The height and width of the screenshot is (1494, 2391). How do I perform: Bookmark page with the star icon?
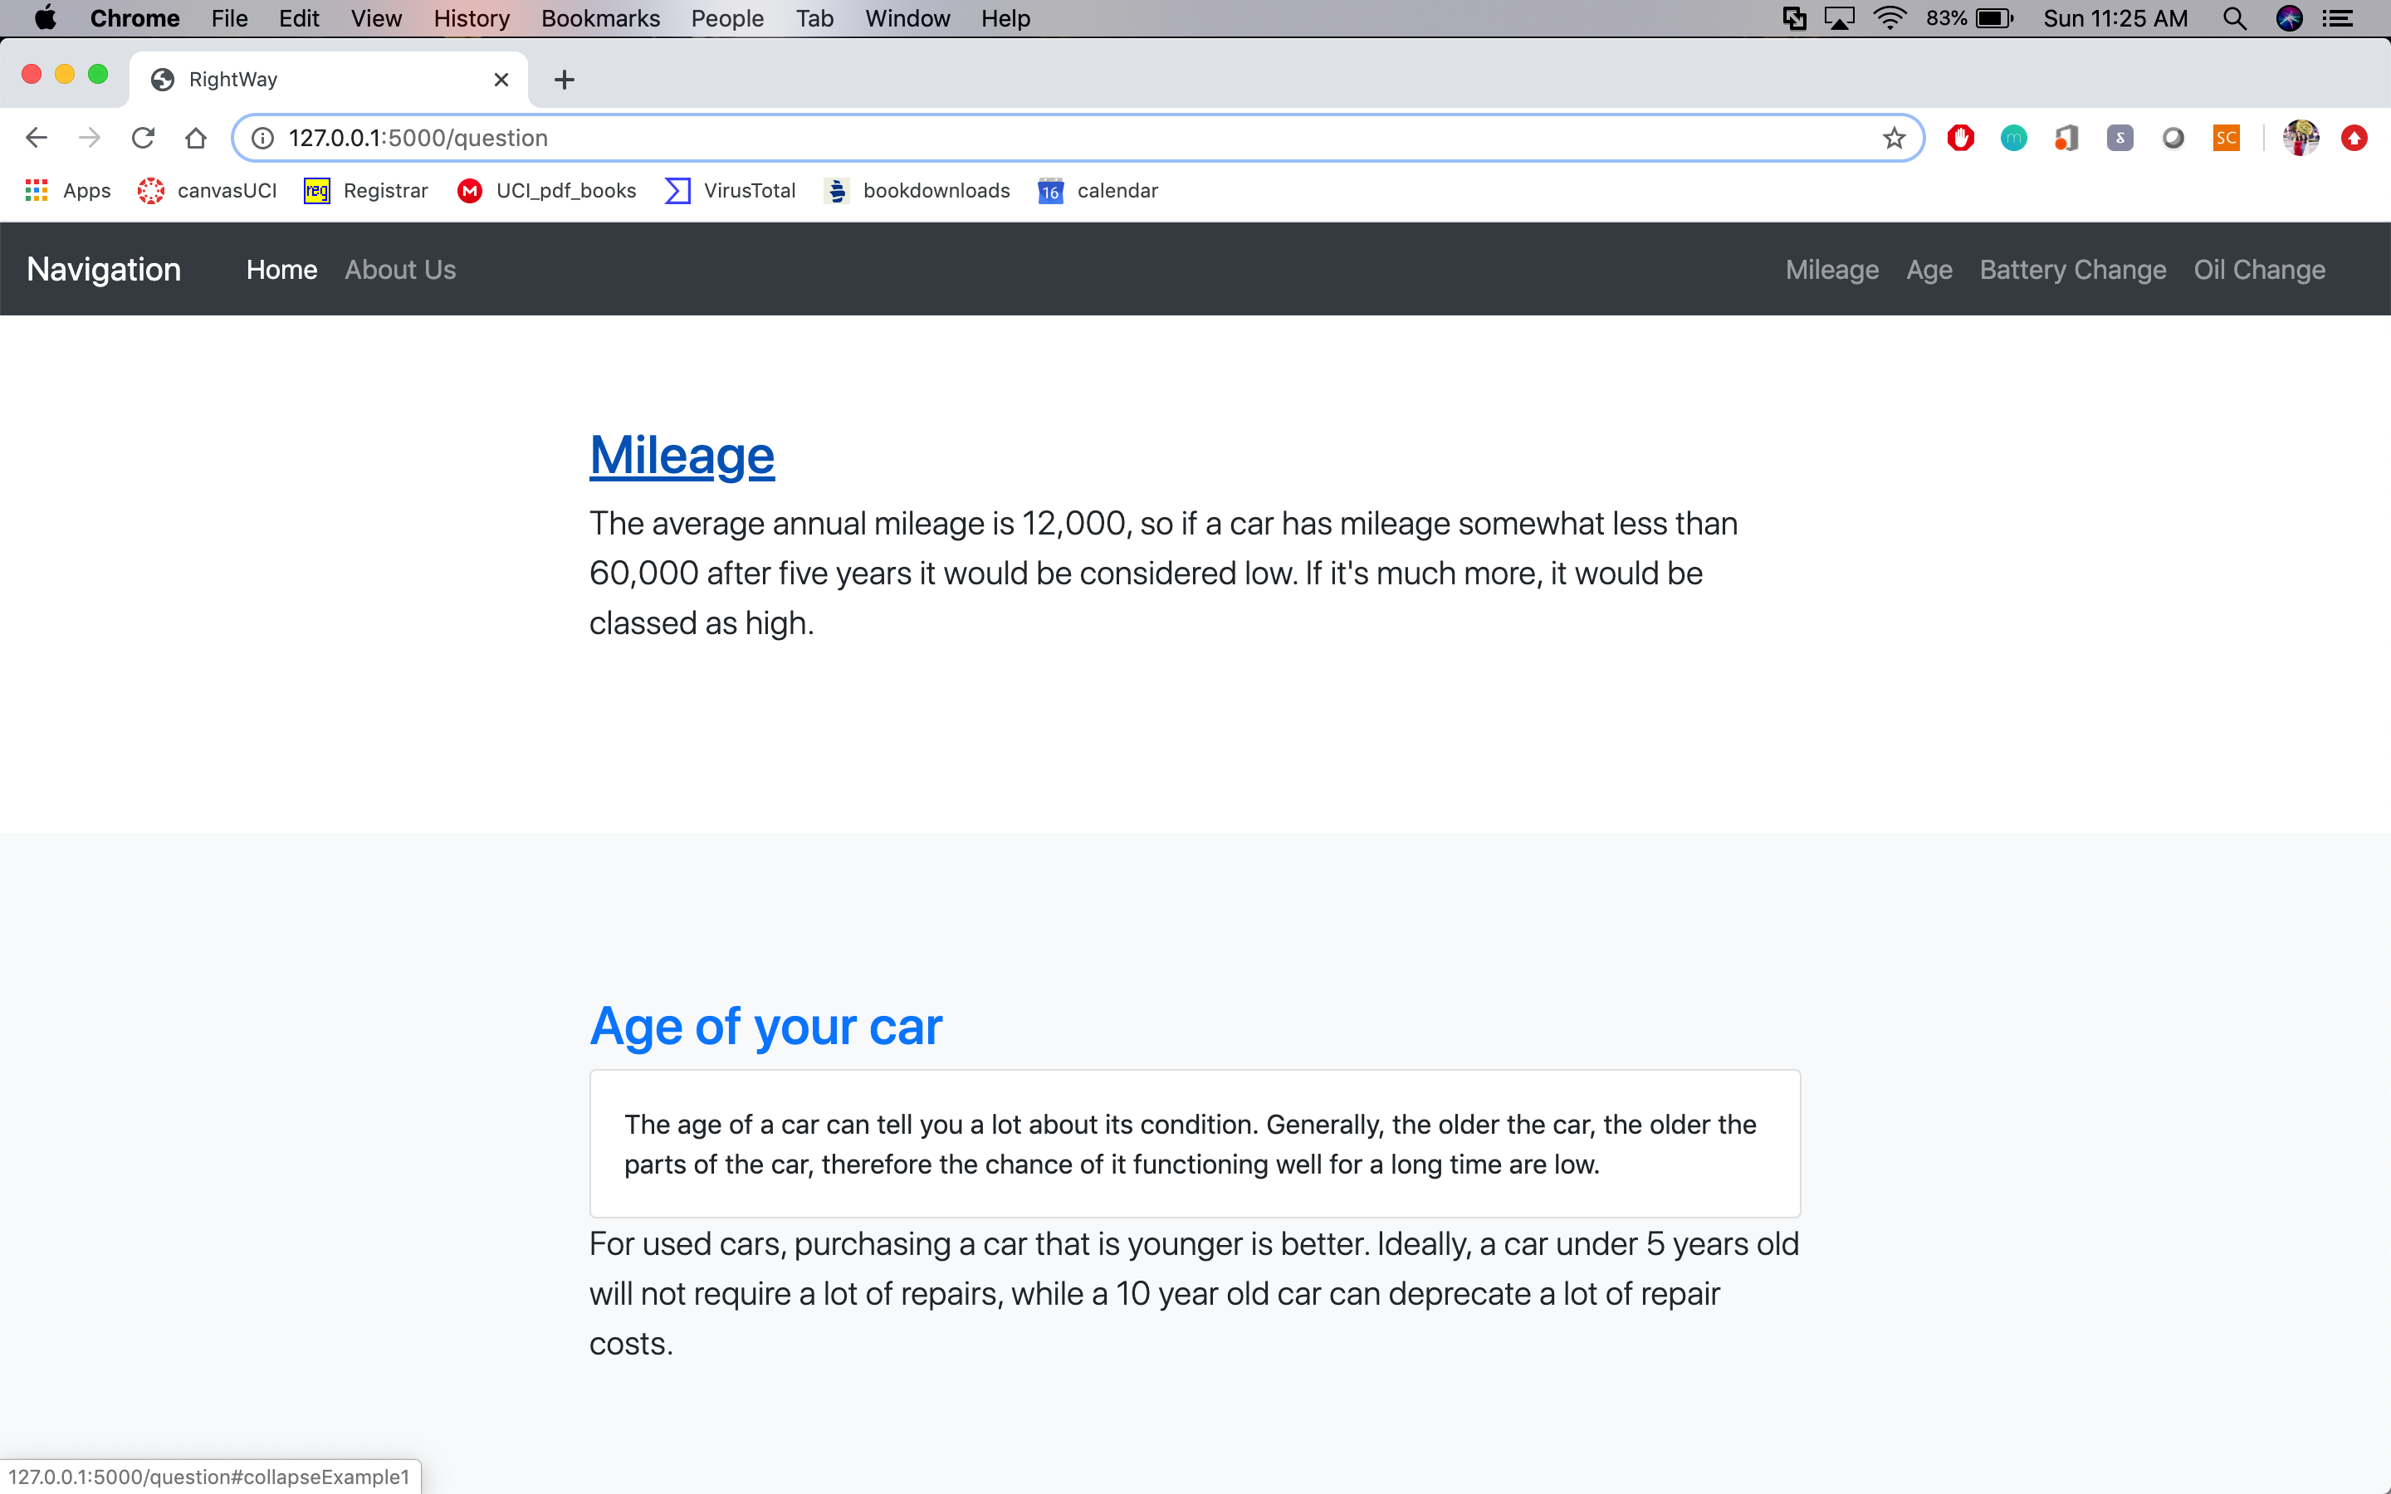pos(1893,137)
